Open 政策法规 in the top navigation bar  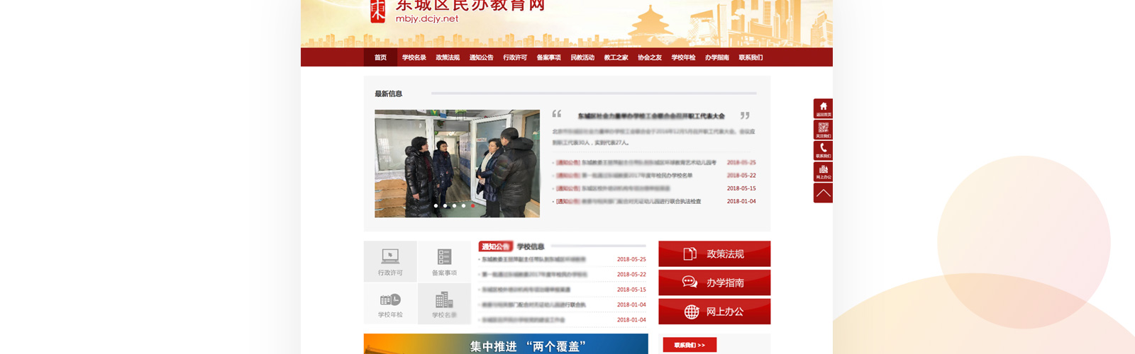click(x=448, y=57)
